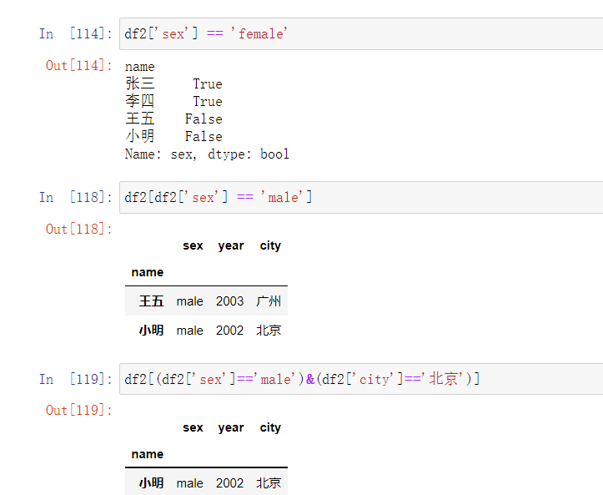Click sex column header in Out[119] table
Screen dimensions: 603x495
tap(193, 427)
